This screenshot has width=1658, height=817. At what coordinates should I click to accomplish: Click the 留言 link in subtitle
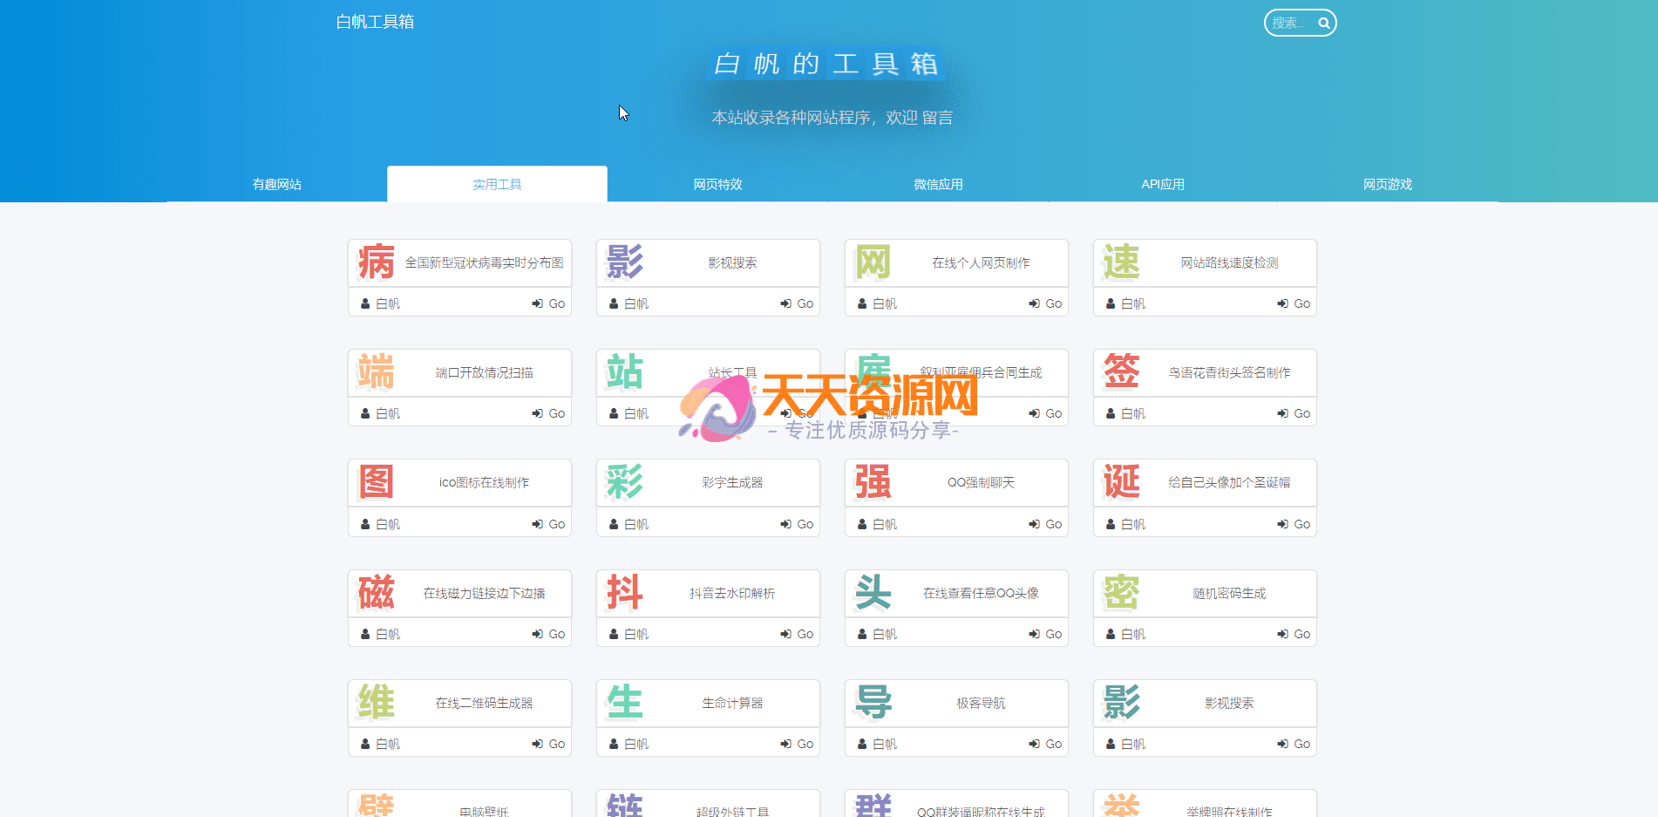tap(937, 118)
